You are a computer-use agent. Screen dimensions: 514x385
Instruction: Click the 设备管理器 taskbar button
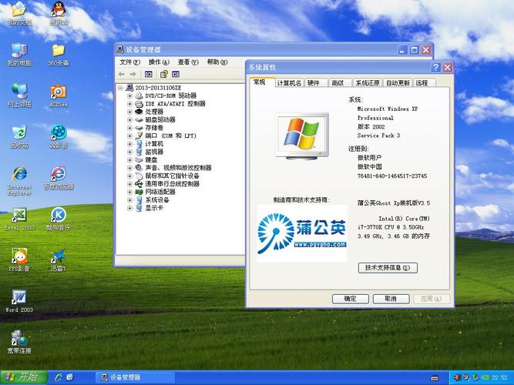pyautogui.click(x=135, y=377)
